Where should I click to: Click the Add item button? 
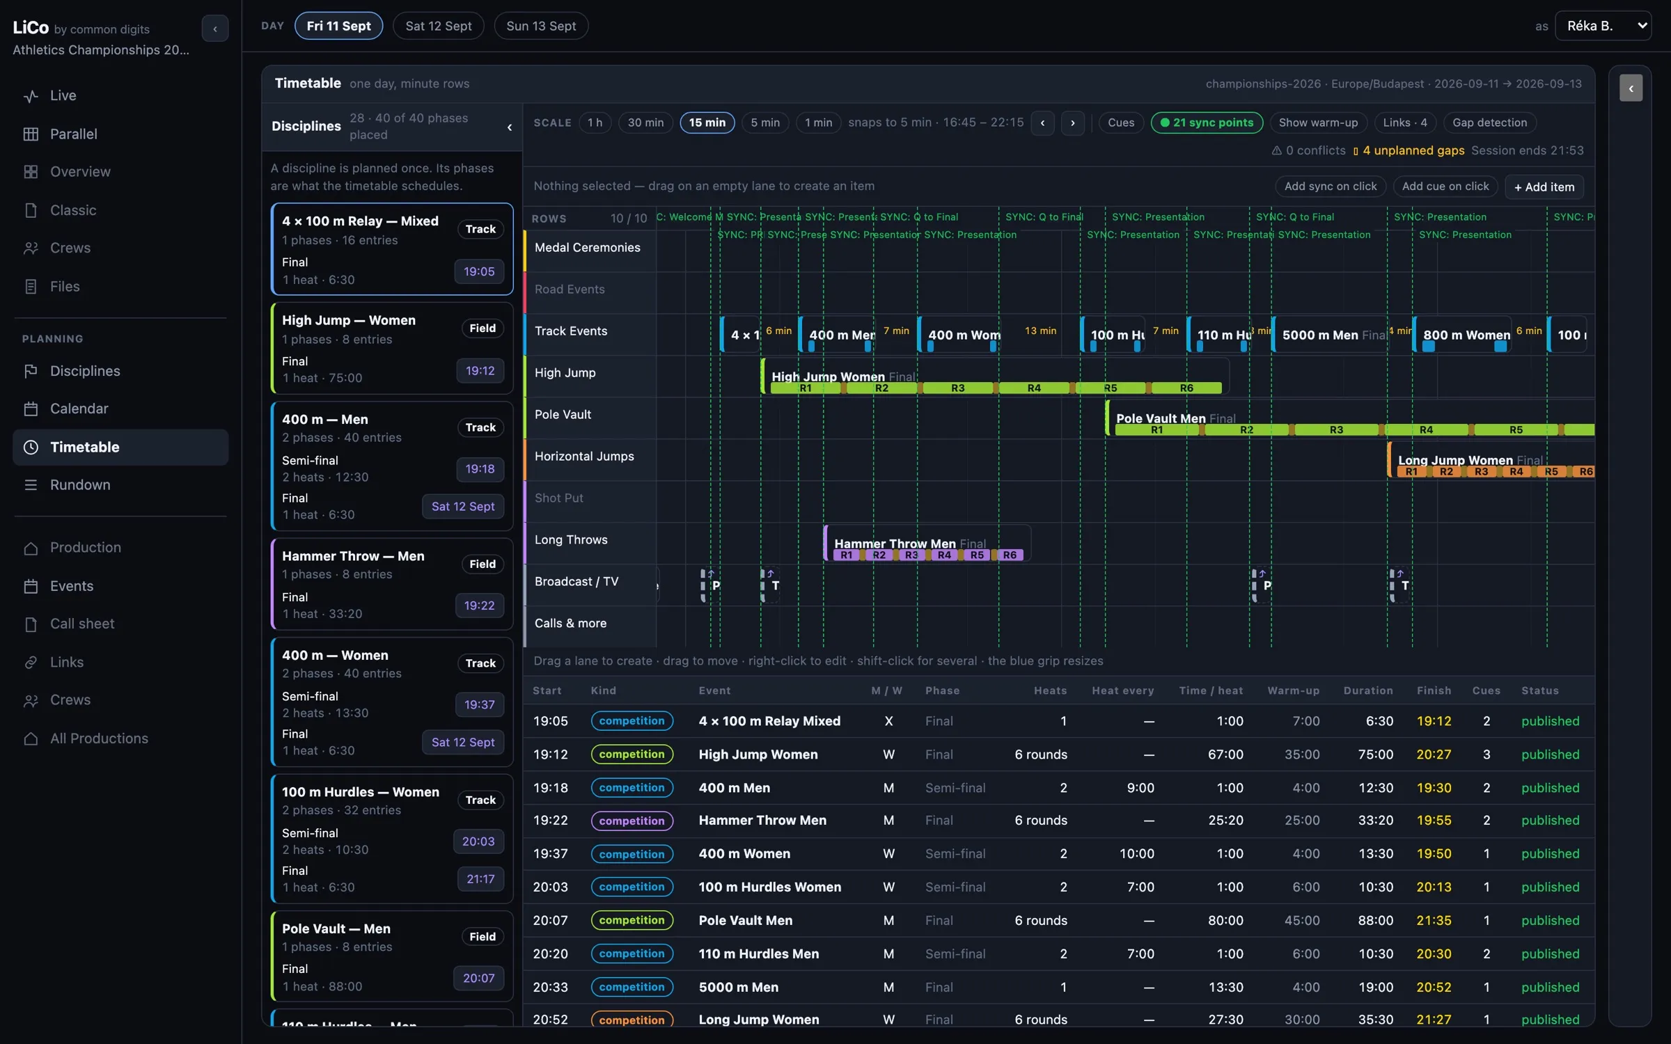tap(1544, 187)
